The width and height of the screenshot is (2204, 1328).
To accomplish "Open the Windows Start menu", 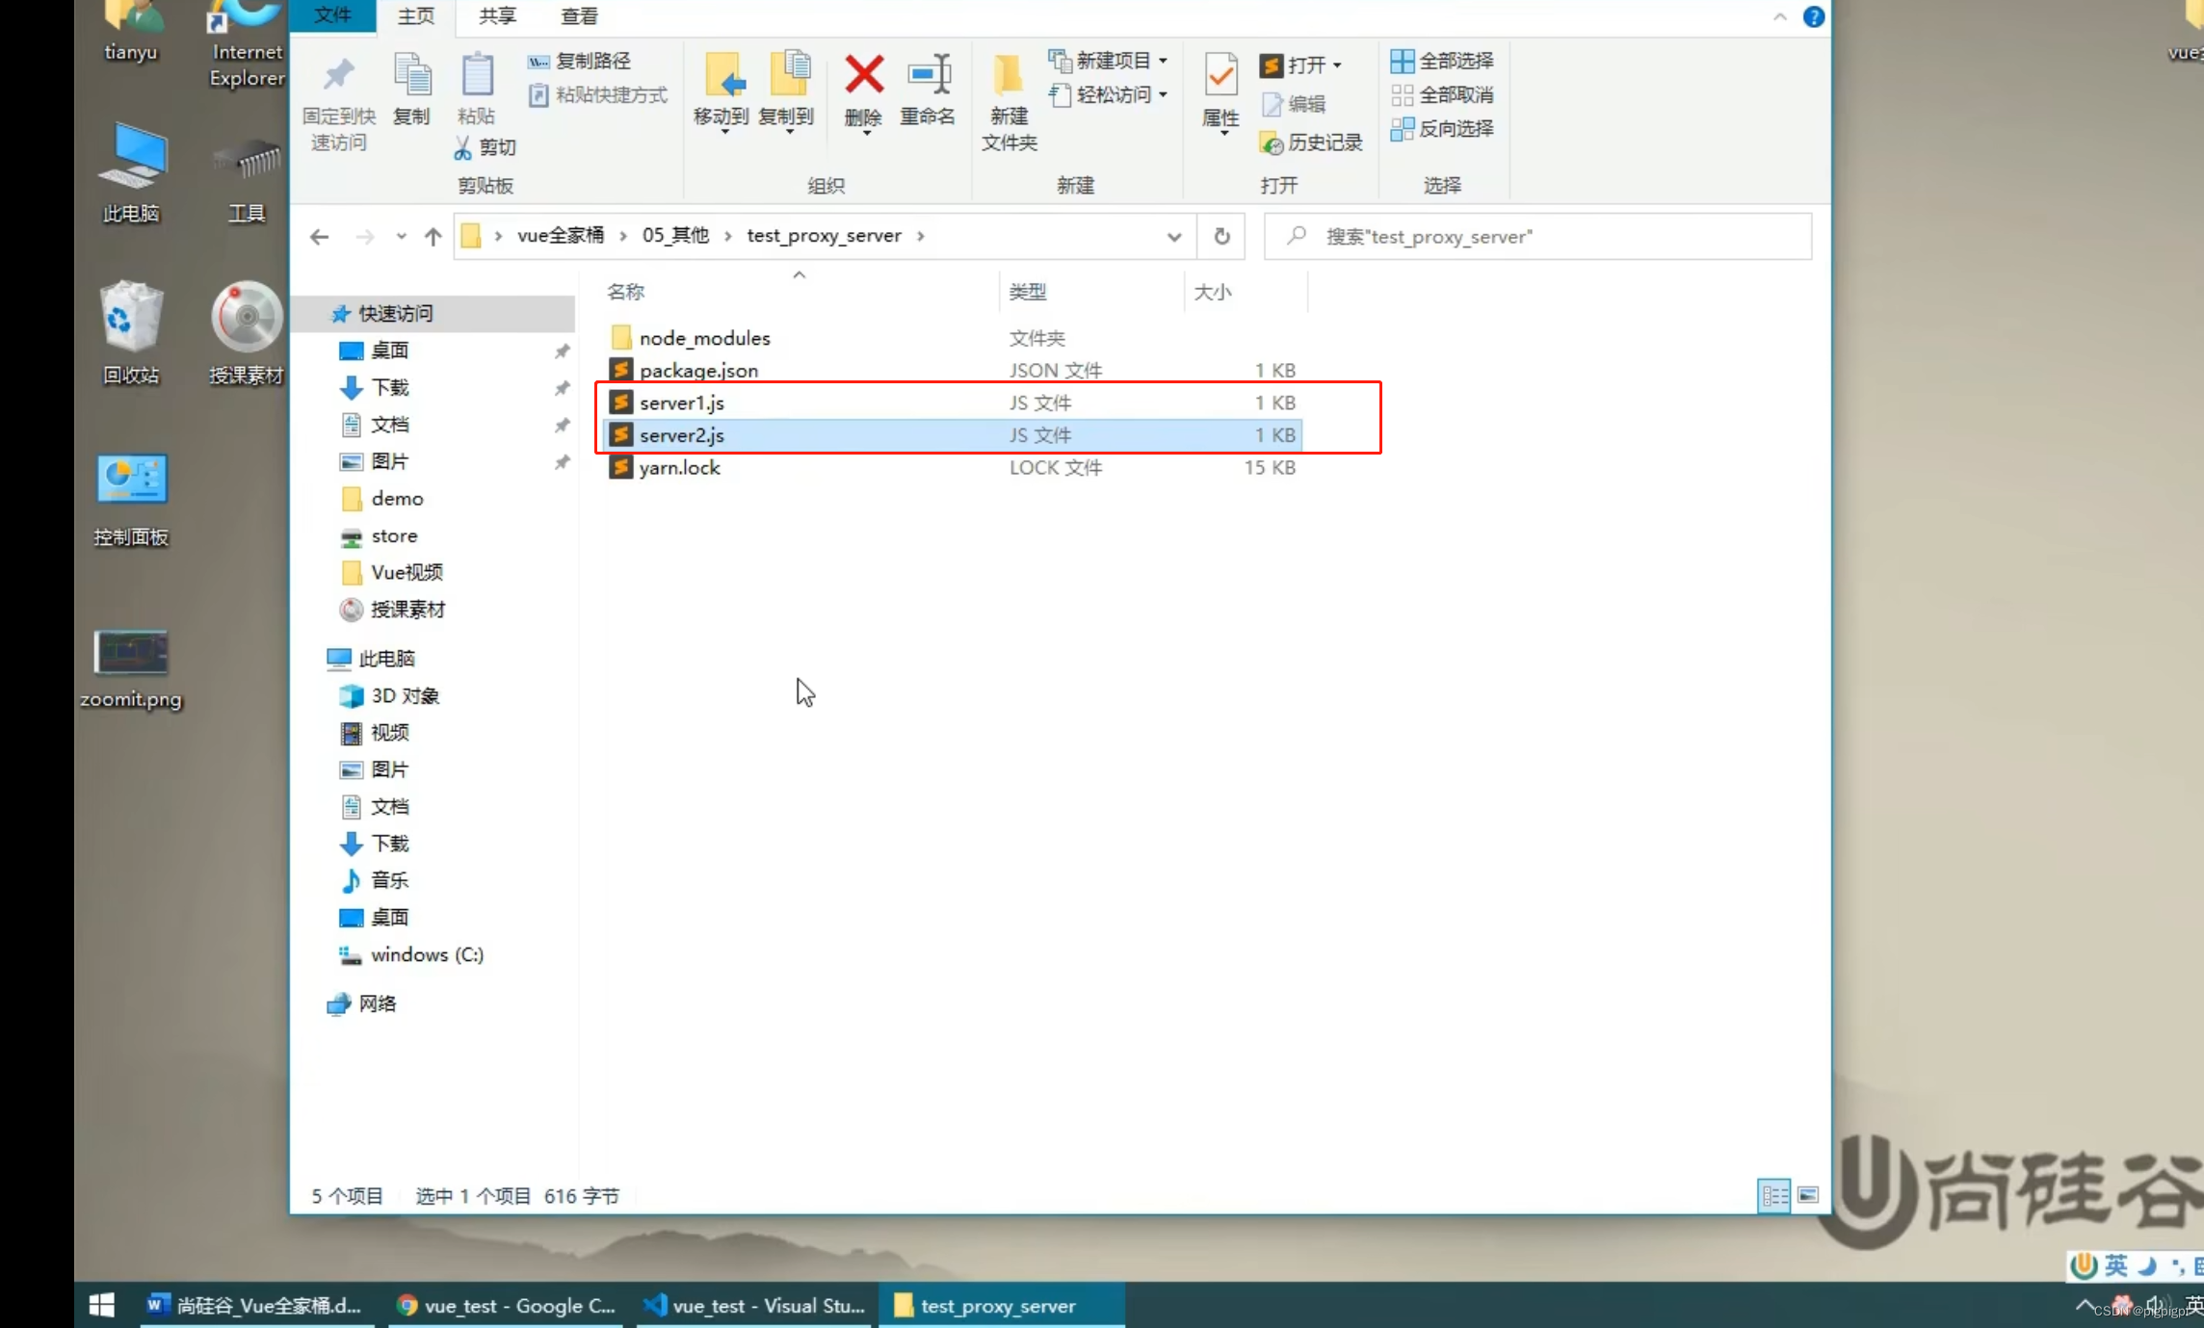I will 102,1306.
